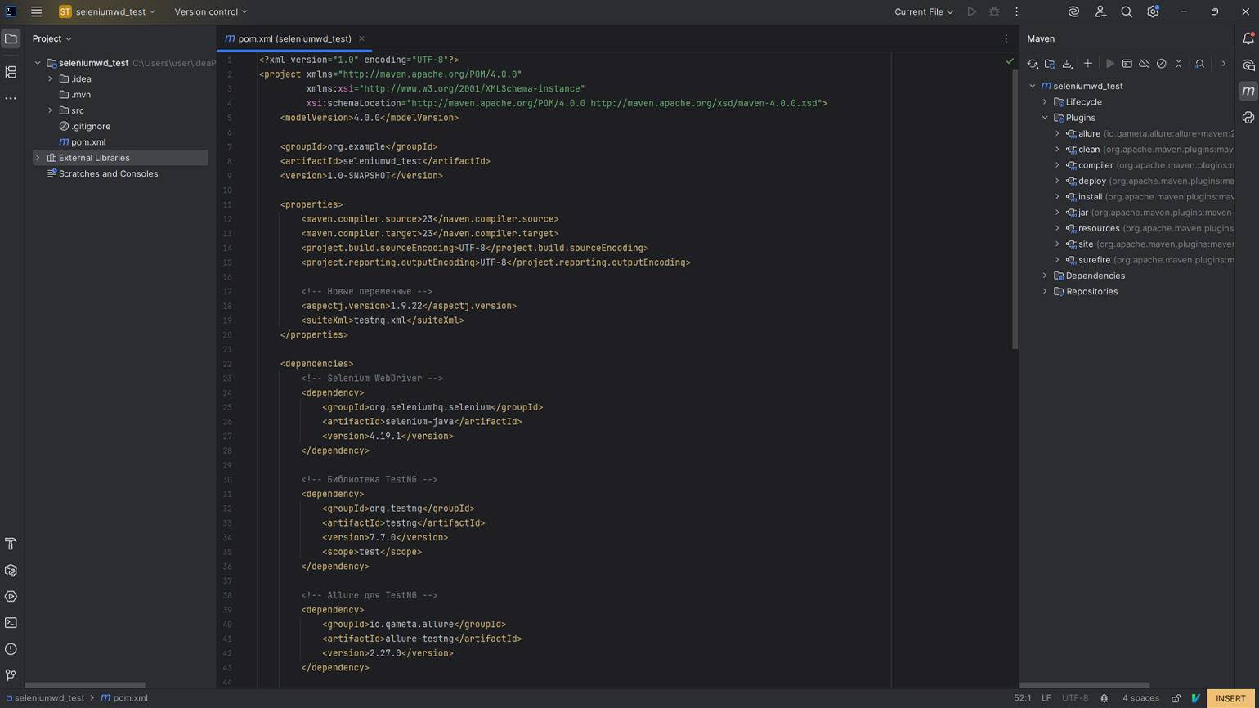Open the run toolbar more actions menu
1259x708 pixels.
[1016, 11]
